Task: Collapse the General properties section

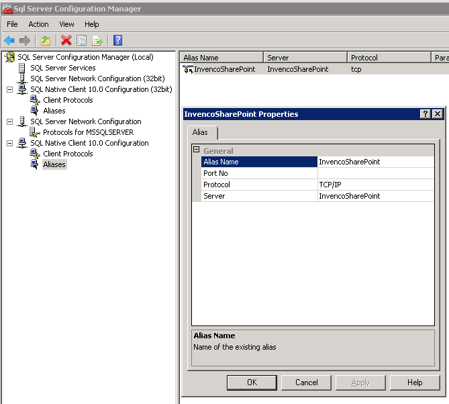Action: 197,150
